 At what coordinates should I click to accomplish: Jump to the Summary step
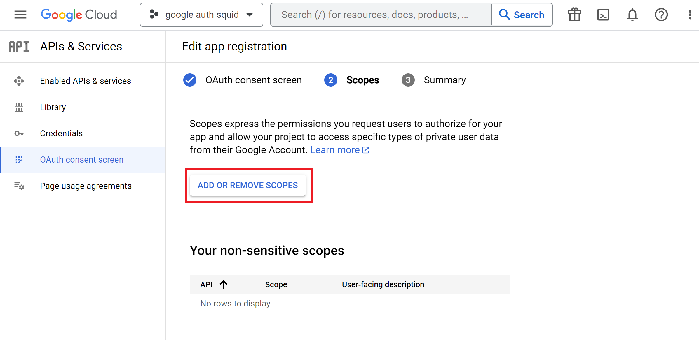445,80
